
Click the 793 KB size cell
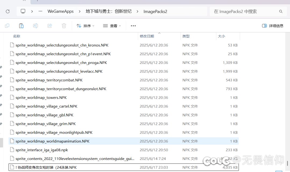pyautogui.click(x=231, y=89)
